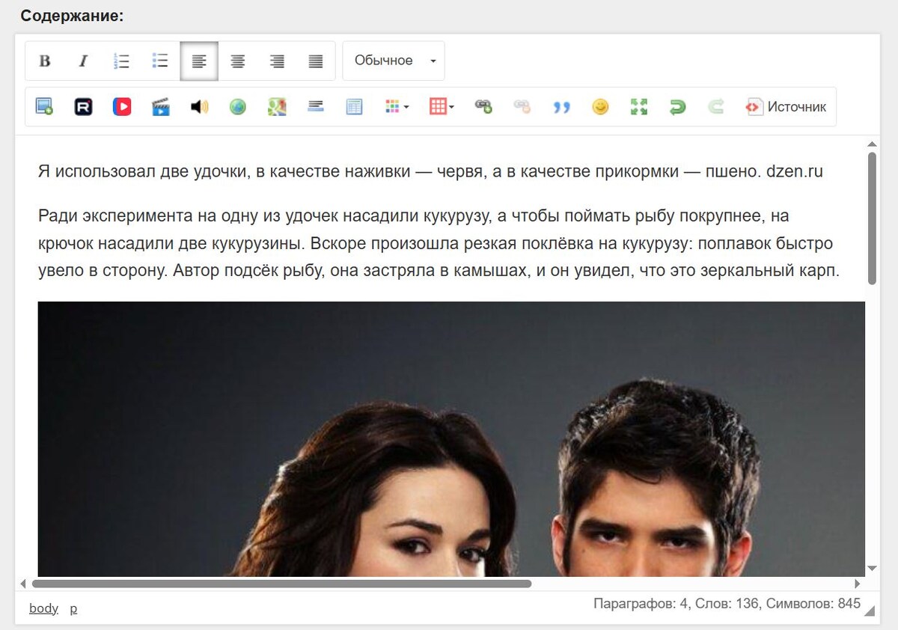Undo the last edit
This screenshot has width=898, height=630.
coord(676,106)
